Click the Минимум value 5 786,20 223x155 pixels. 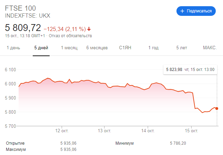178,143
